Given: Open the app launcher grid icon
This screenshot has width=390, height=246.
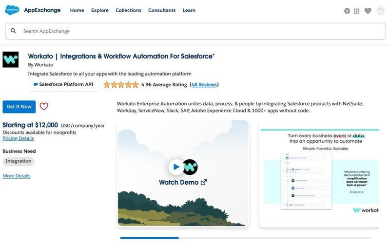Looking at the screenshot, I should coord(357,11).
